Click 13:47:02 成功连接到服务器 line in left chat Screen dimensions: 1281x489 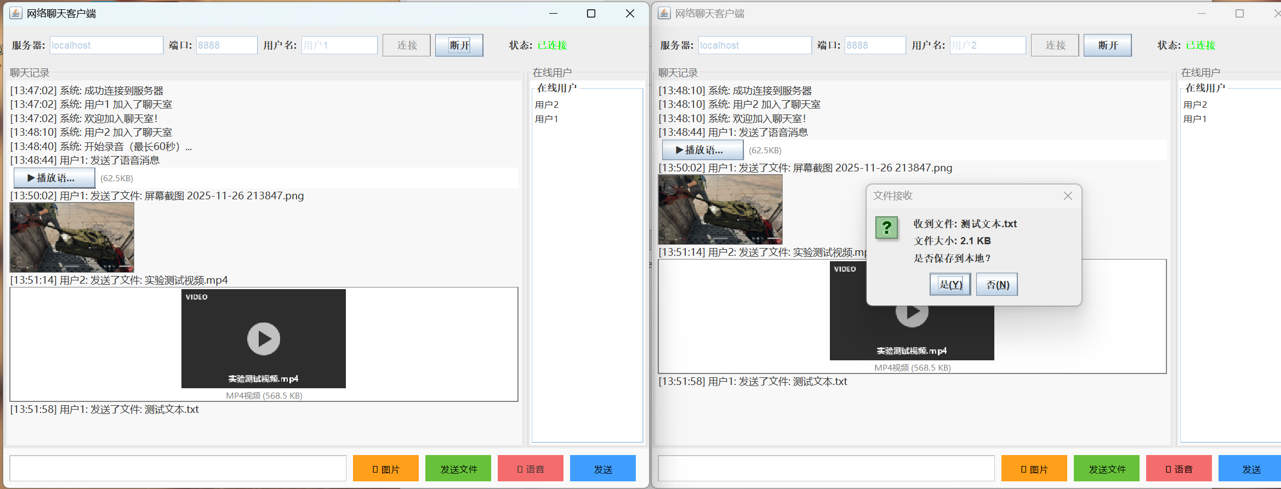pos(87,91)
